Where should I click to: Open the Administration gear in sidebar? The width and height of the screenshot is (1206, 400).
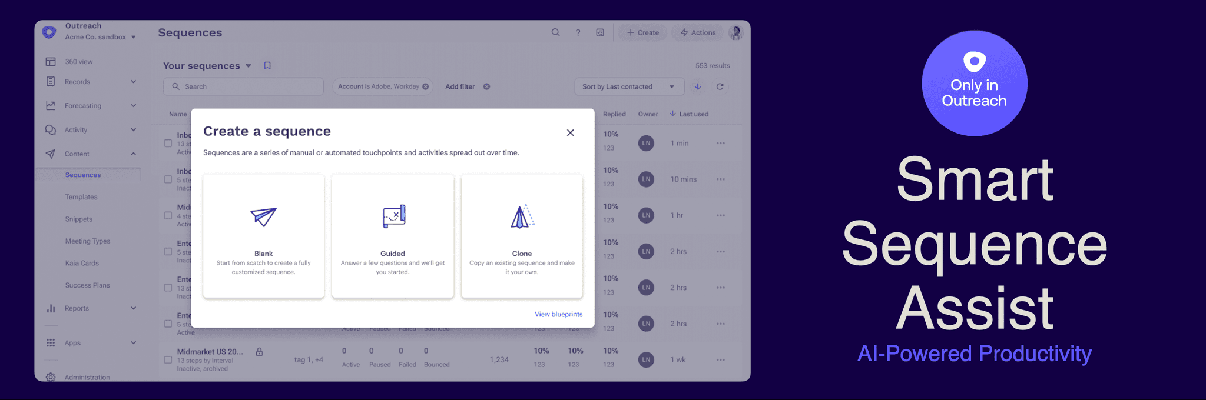(x=51, y=377)
